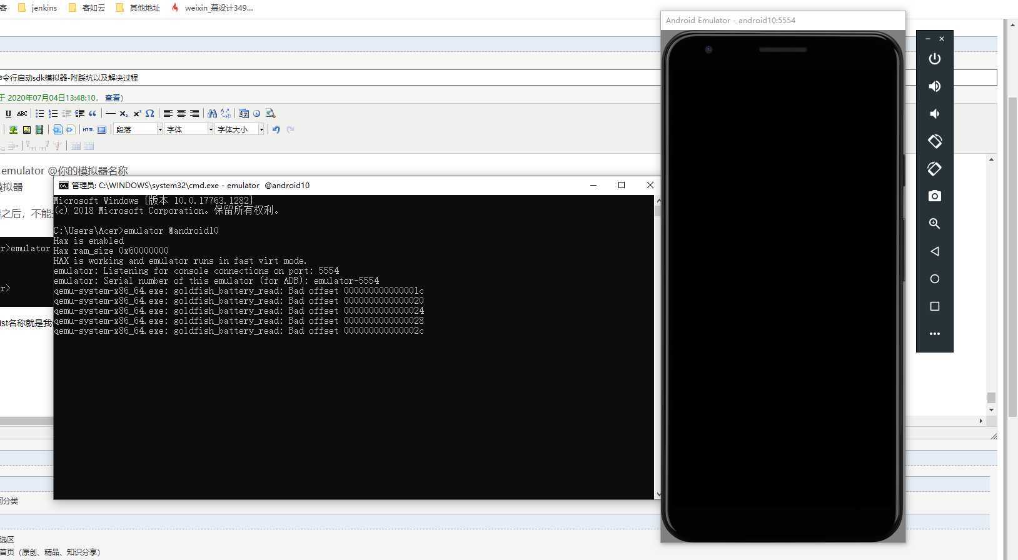
Task: Lower emulator volume
Action: pyautogui.click(x=934, y=114)
